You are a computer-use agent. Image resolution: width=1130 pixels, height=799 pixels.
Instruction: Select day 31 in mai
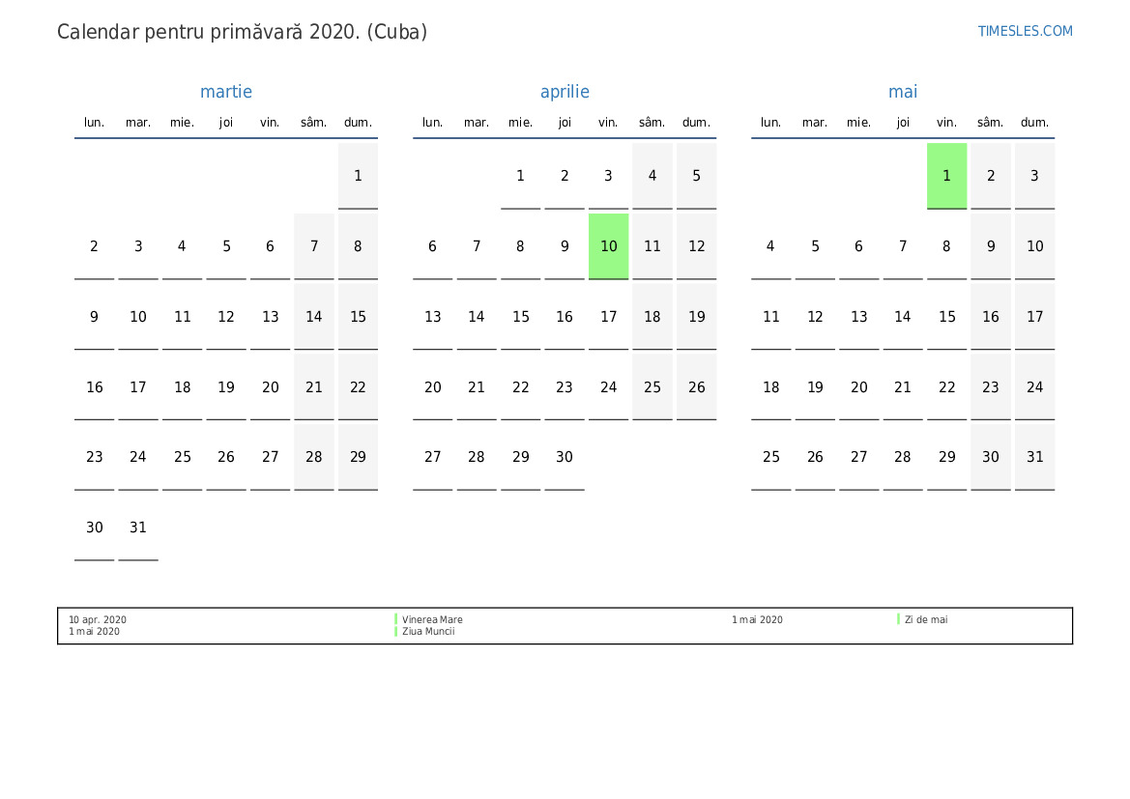point(1034,458)
